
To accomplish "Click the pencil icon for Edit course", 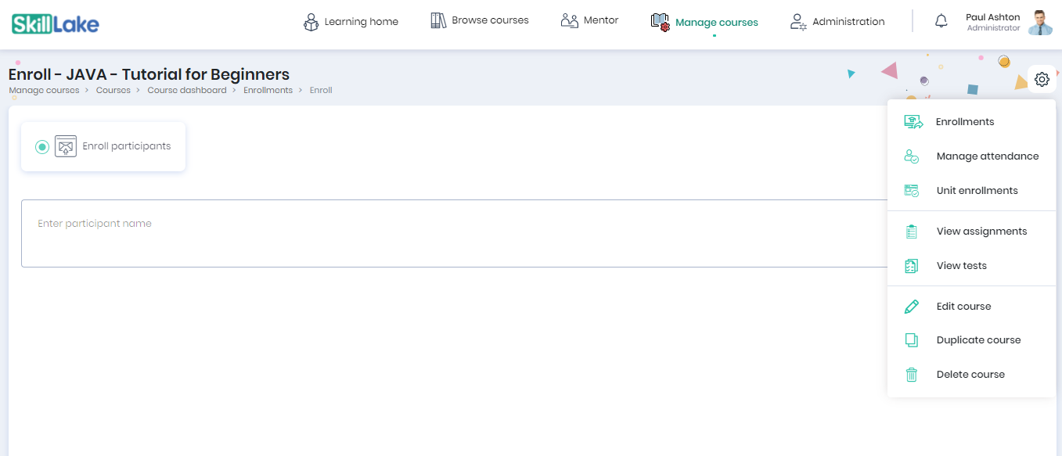I will [912, 307].
